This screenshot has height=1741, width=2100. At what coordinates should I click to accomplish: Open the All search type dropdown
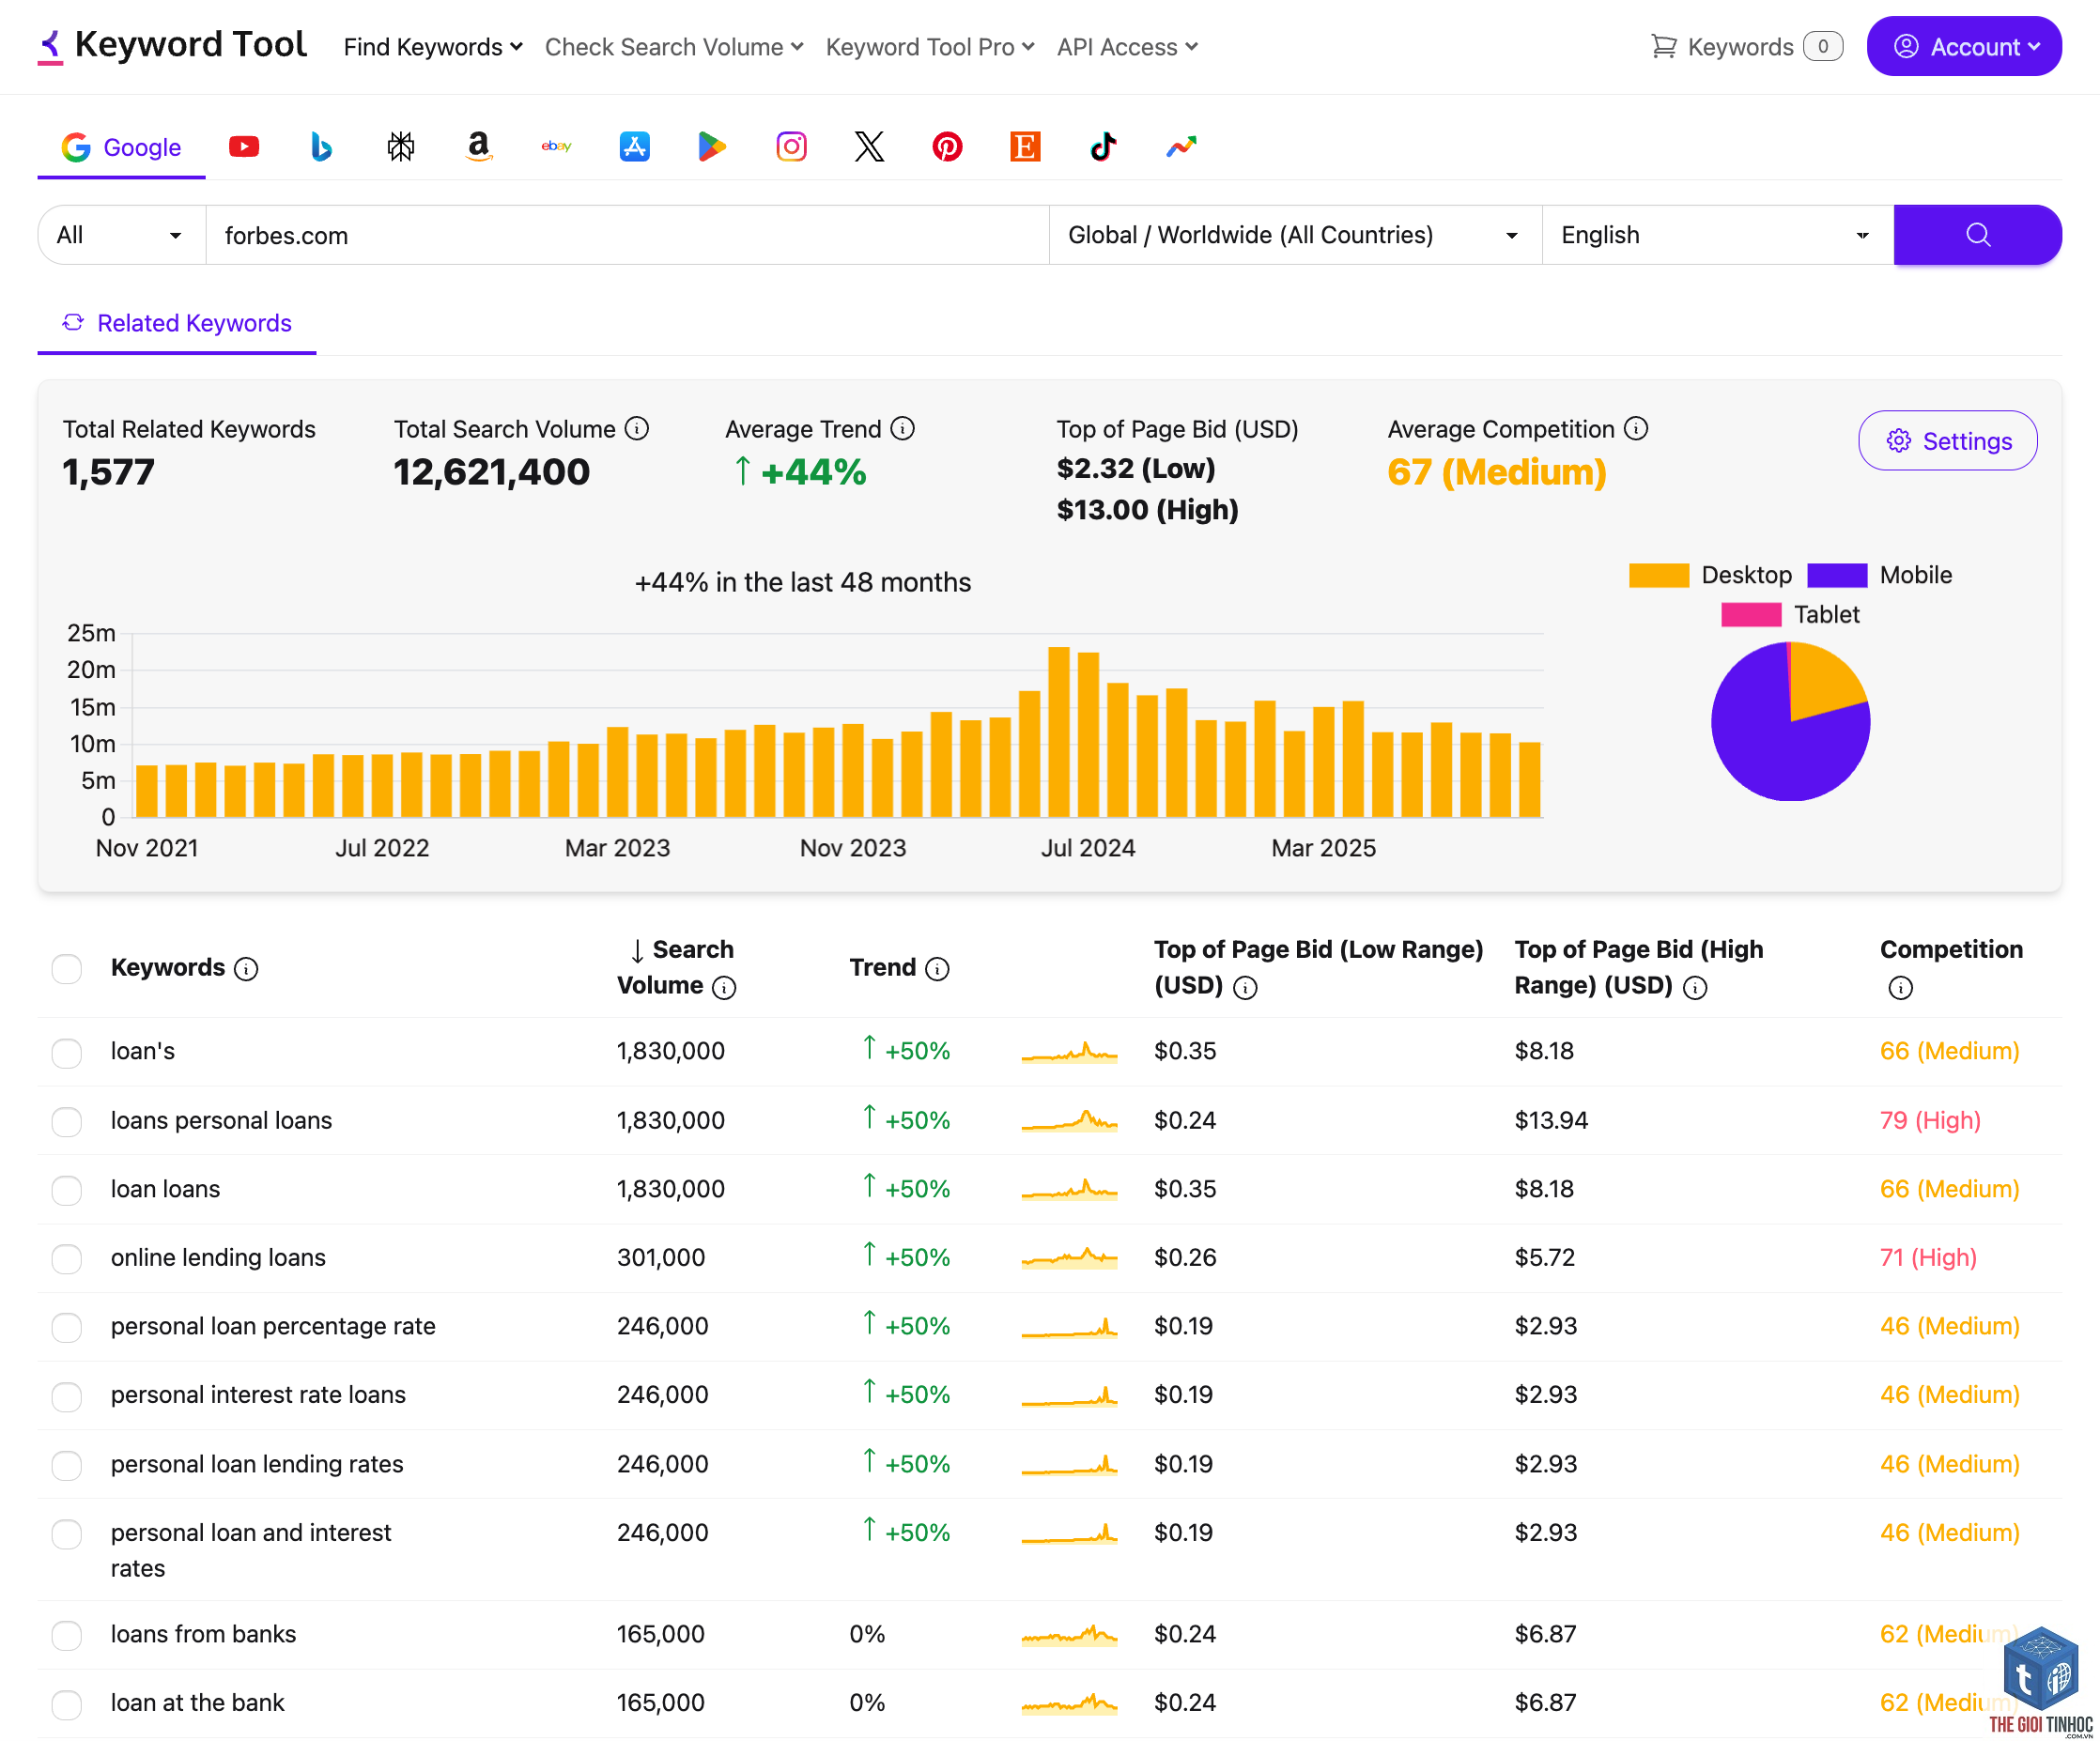(x=121, y=235)
